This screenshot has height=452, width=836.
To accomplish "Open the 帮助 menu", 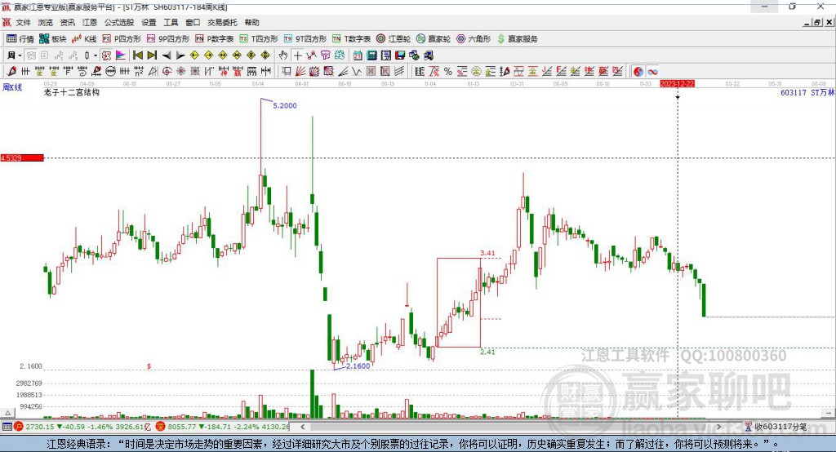I will [251, 22].
